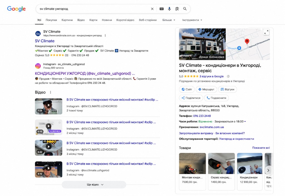The width and height of the screenshot is (285, 196).
Task: Clear the search query with X icon
Action: pos(152,9)
